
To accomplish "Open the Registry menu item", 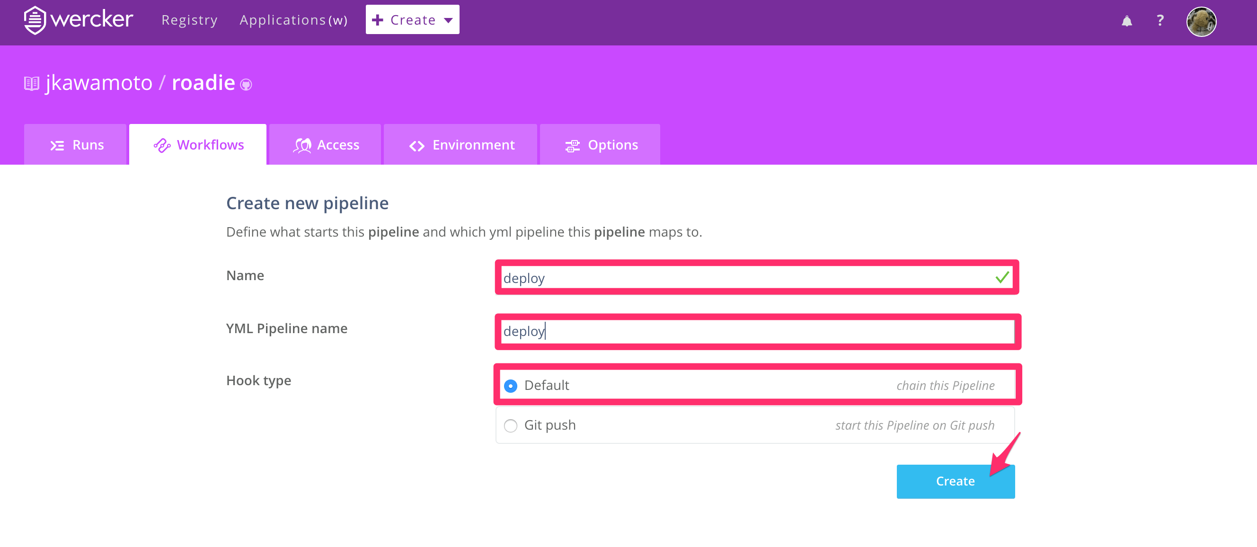I will pos(189,20).
